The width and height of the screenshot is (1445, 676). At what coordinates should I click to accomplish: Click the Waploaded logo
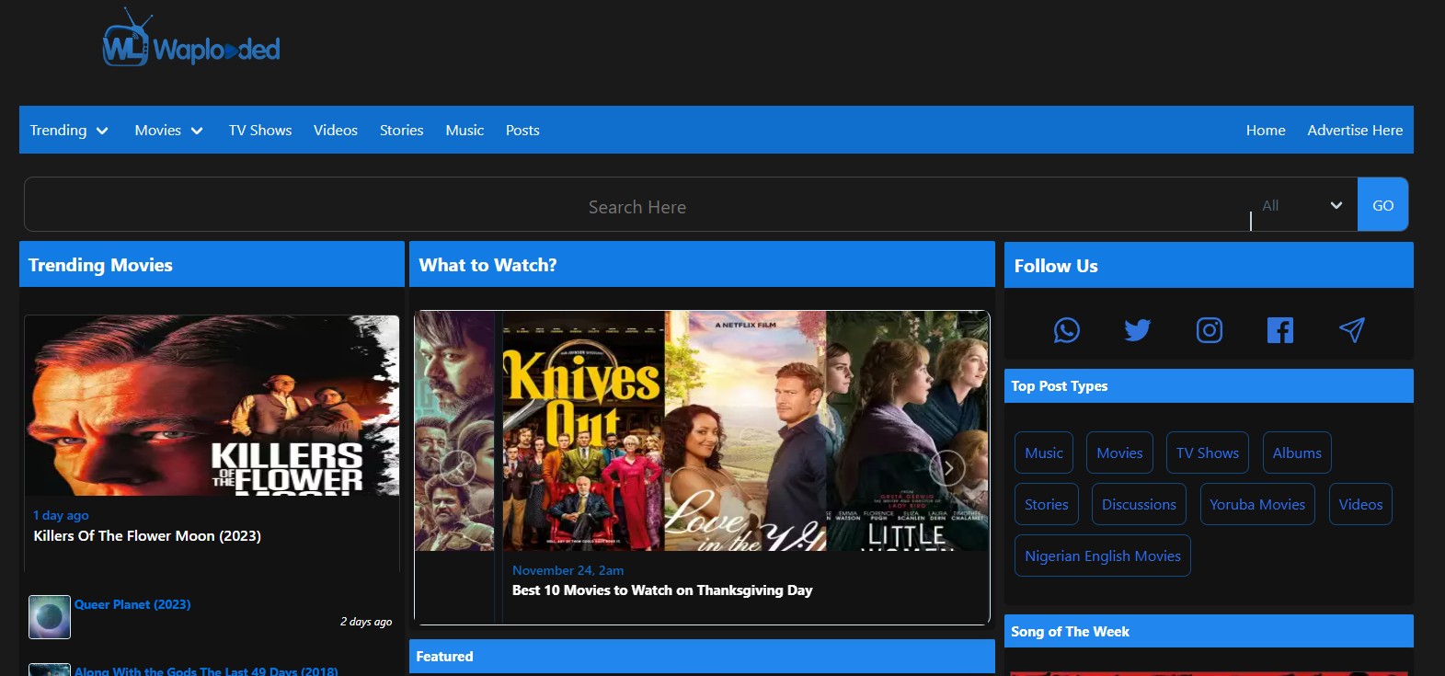click(x=191, y=39)
